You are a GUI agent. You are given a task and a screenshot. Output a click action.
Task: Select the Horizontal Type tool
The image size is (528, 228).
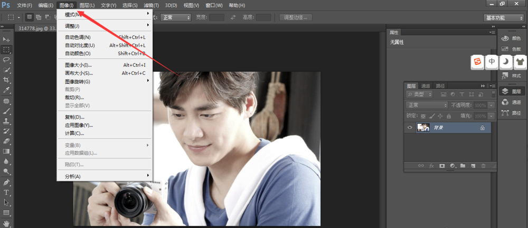coord(7,192)
